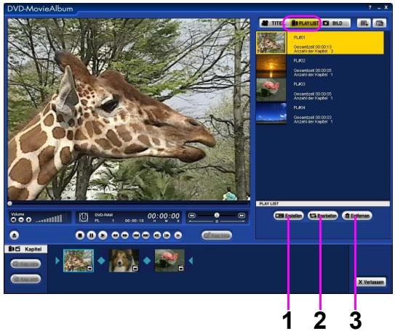Screen dimensions: 395x331
Task: Select the giraffe chapter thumbnail
Action: 79,261
